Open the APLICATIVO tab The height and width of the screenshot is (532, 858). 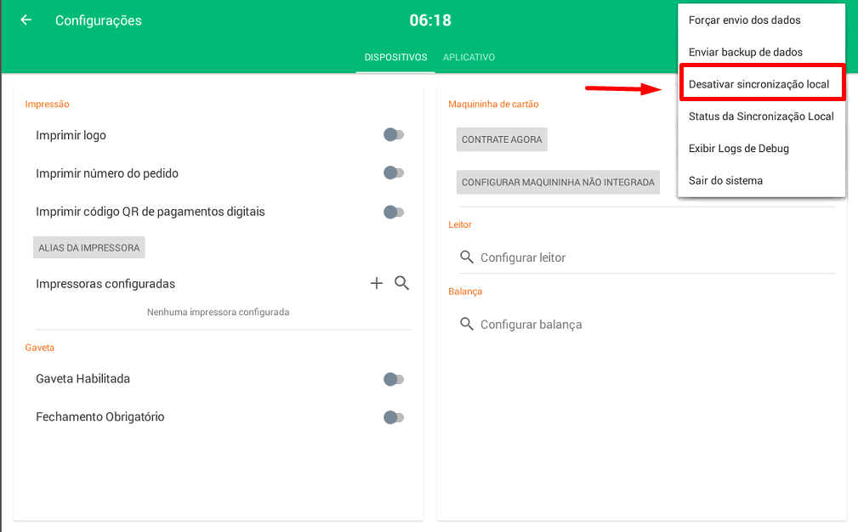(x=469, y=58)
